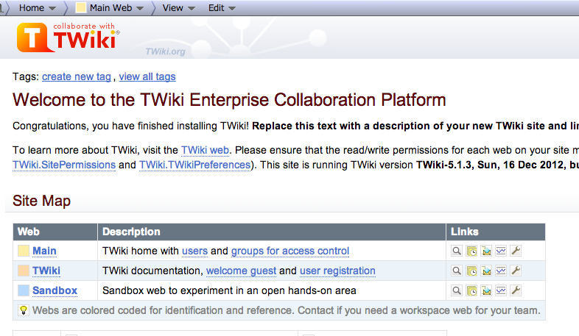Open the Sandbox web link
The height and width of the screenshot is (336, 579).
pos(55,290)
